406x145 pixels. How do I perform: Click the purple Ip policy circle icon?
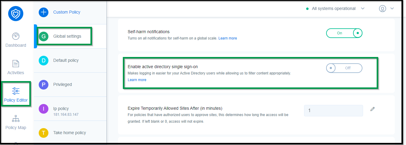point(44,109)
